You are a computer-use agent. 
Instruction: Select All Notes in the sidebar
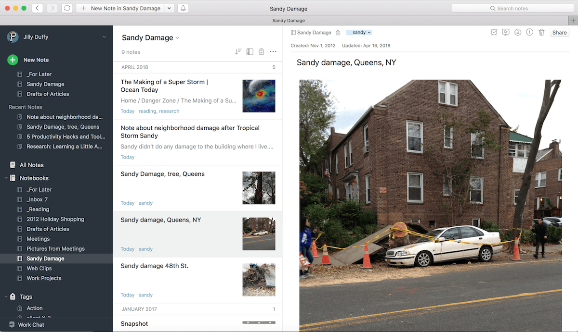coord(32,165)
